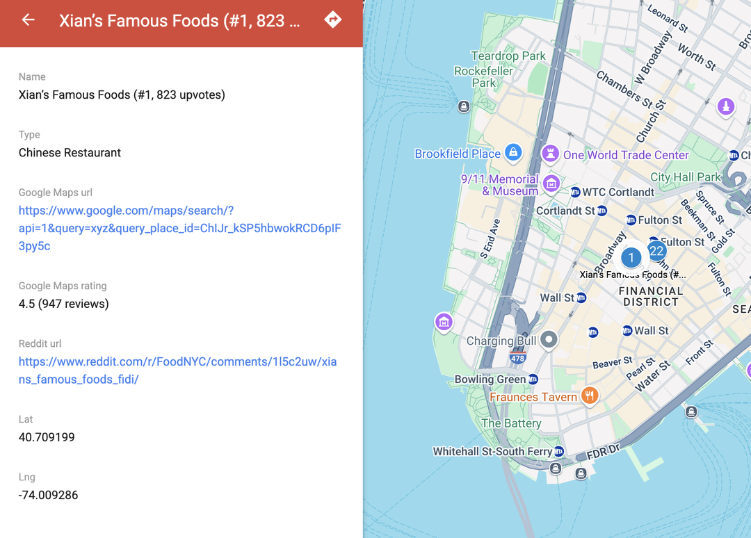Click the One World Trade Center pin
The height and width of the screenshot is (538, 751).
click(x=550, y=154)
